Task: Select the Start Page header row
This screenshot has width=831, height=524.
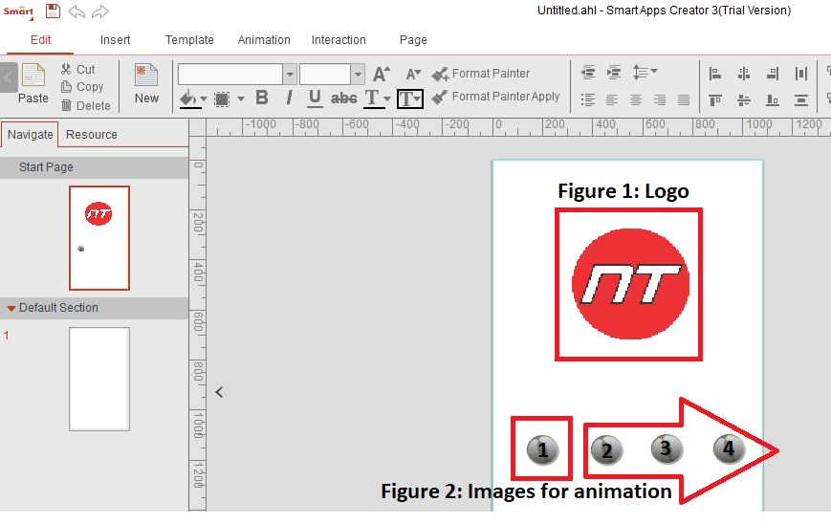Action: point(95,167)
